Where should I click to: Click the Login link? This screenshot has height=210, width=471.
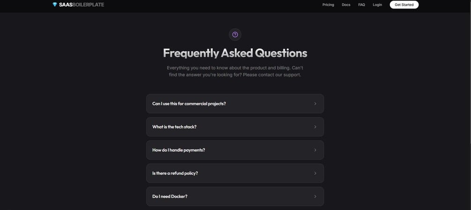tap(377, 5)
